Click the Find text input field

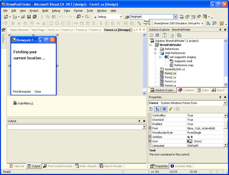(152, 17)
